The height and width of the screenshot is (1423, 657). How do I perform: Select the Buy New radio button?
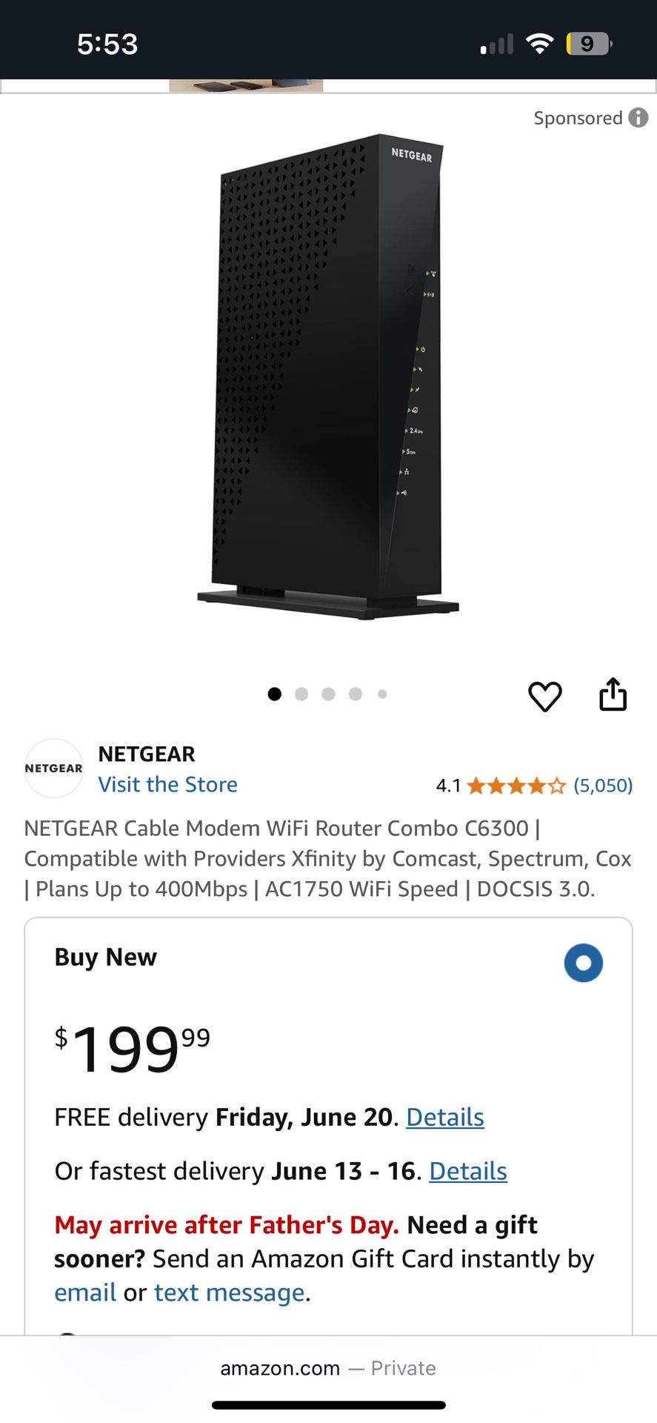coord(583,963)
